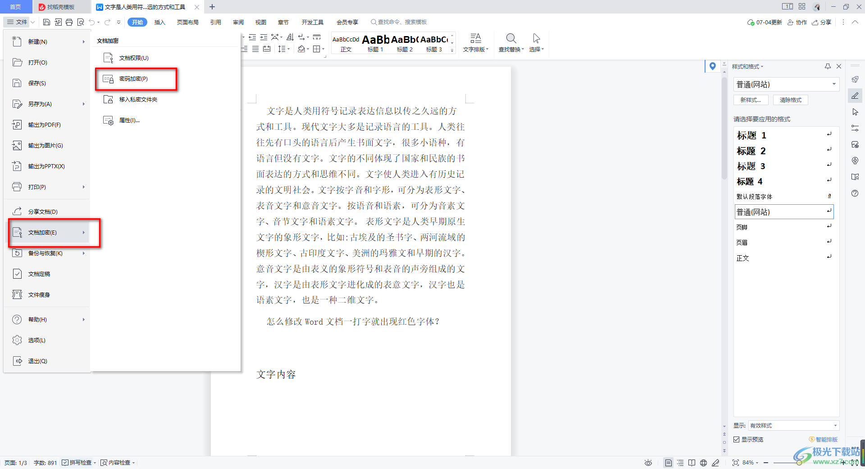Click the eye protection mode icon
The image size is (865, 469).
click(x=648, y=463)
